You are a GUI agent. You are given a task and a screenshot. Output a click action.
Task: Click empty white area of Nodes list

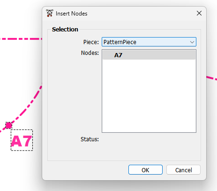tap(149, 96)
